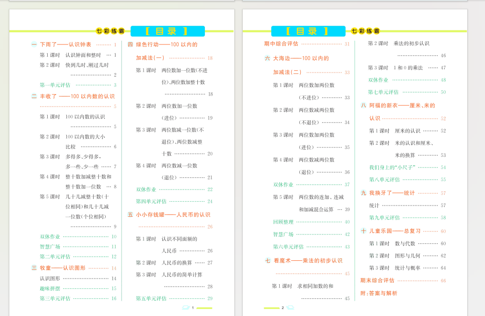The image size is (485, 316).
Task: Click the '目录' header banner on page 2
Action: tap(308, 31)
